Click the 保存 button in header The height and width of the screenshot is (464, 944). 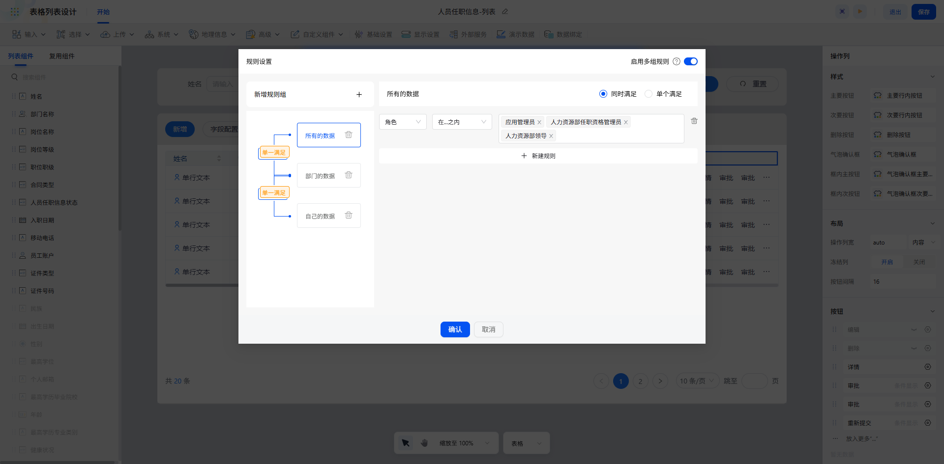tap(924, 12)
